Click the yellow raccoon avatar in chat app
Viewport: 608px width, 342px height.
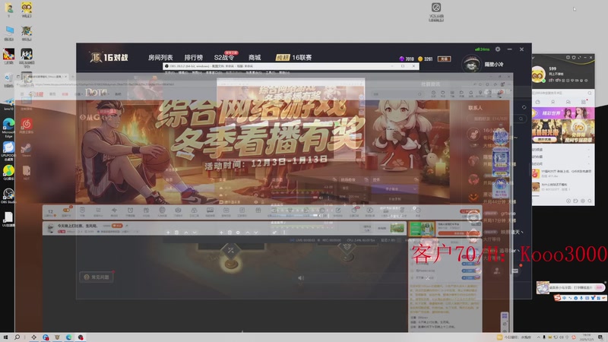tap(538, 74)
